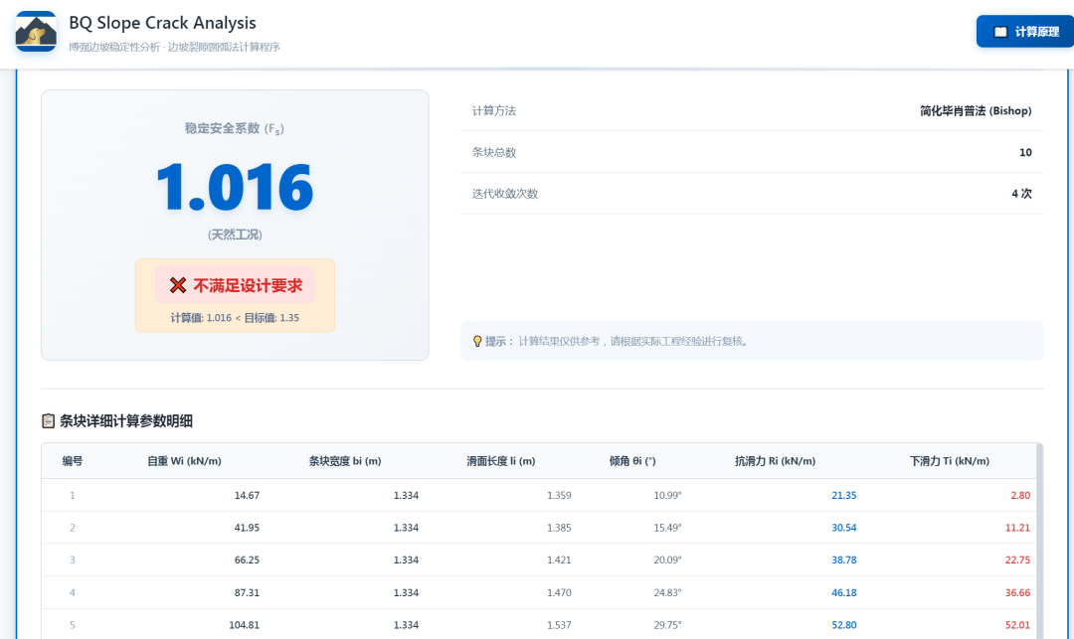
Task: Click slip length cell 1.421
Action: click(x=559, y=559)
